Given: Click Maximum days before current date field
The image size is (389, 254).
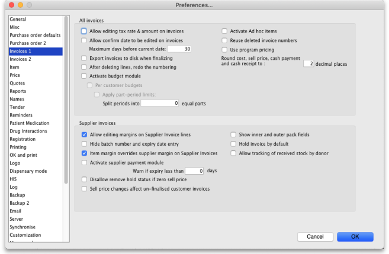Looking at the screenshot, I should (179, 49).
